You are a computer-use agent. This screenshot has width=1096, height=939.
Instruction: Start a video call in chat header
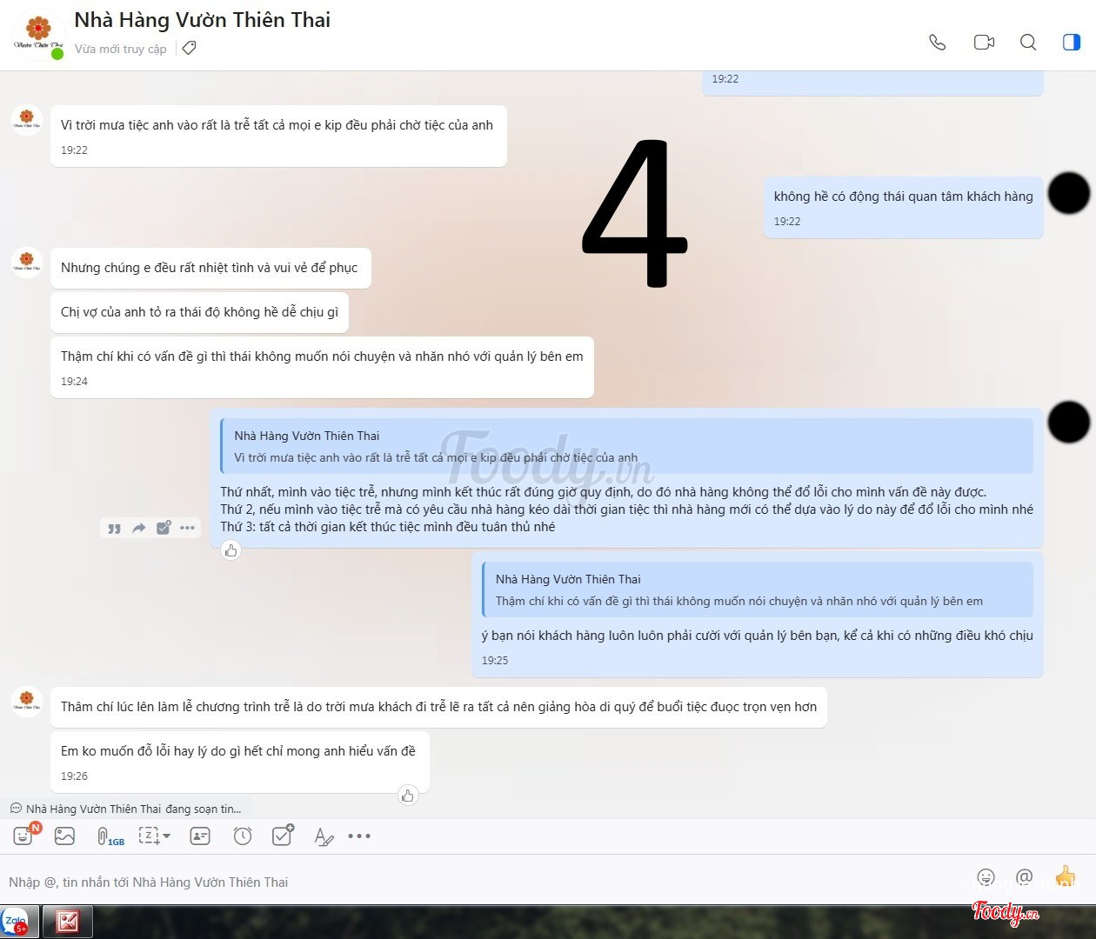pos(984,43)
